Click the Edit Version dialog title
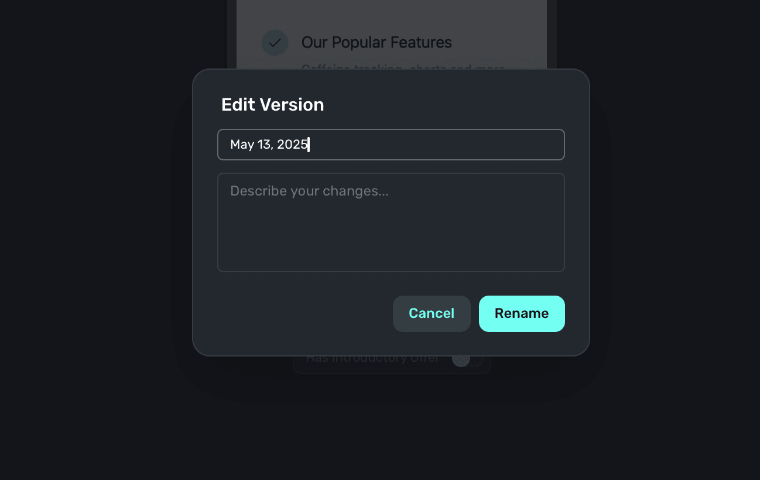 coord(272,105)
